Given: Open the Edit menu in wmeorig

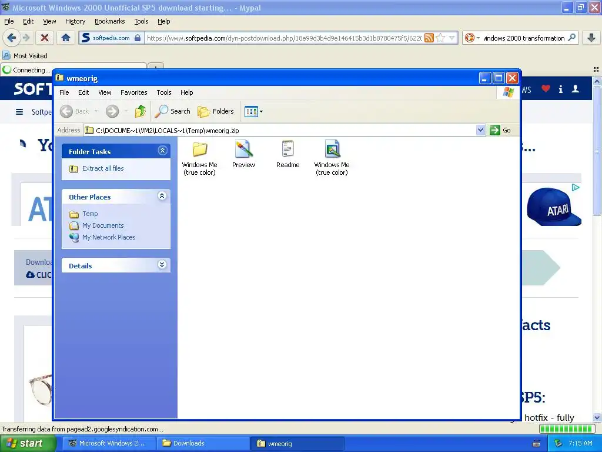Looking at the screenshot, I should point(83,92).
